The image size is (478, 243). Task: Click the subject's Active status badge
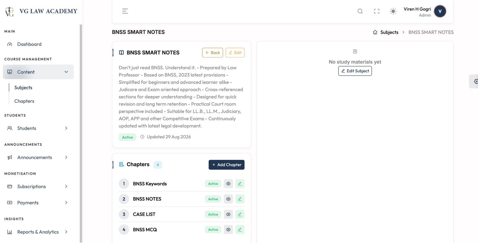pyautogui.click(x=127, y=137)
